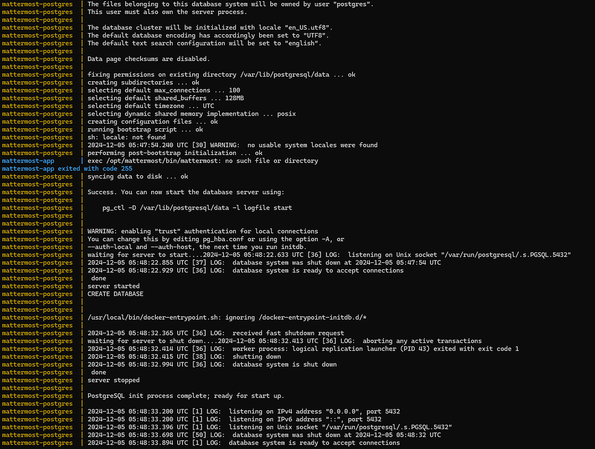The height and width of the screenshot is (449, 595).
Task: Click the 'received fast shutdown request' log line
Action: pos(216,333)
